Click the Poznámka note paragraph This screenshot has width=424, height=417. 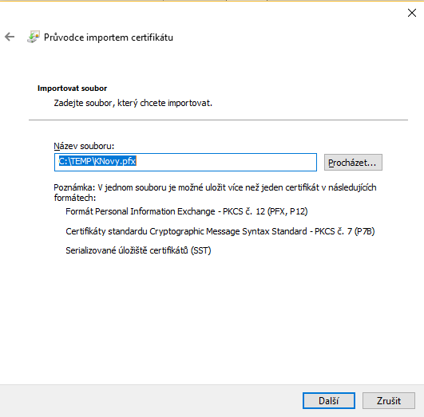215,193
